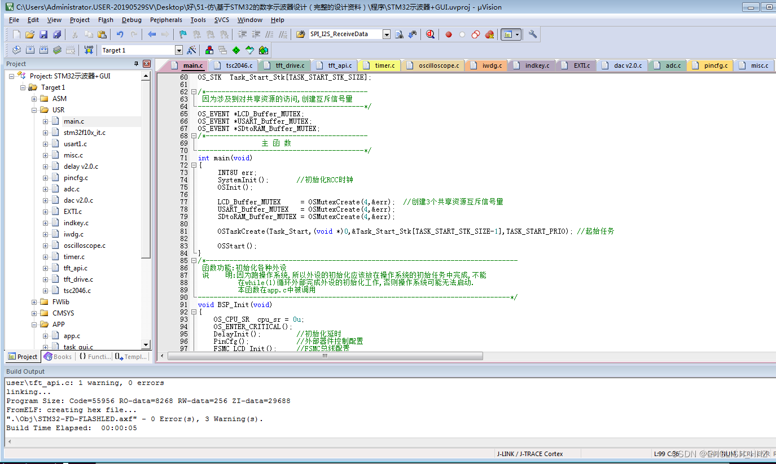The height and width of the screenshot is (464, 776).
Task: Open the SPI_I2S_ReceiveData search dropdown
Action: [x=387, y=34]
